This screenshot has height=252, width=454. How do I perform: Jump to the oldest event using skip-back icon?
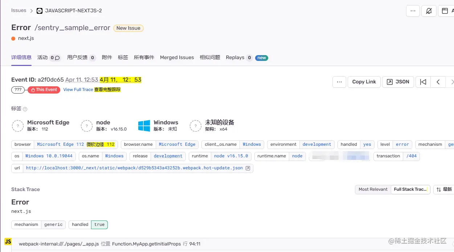[x=422, y=82]
